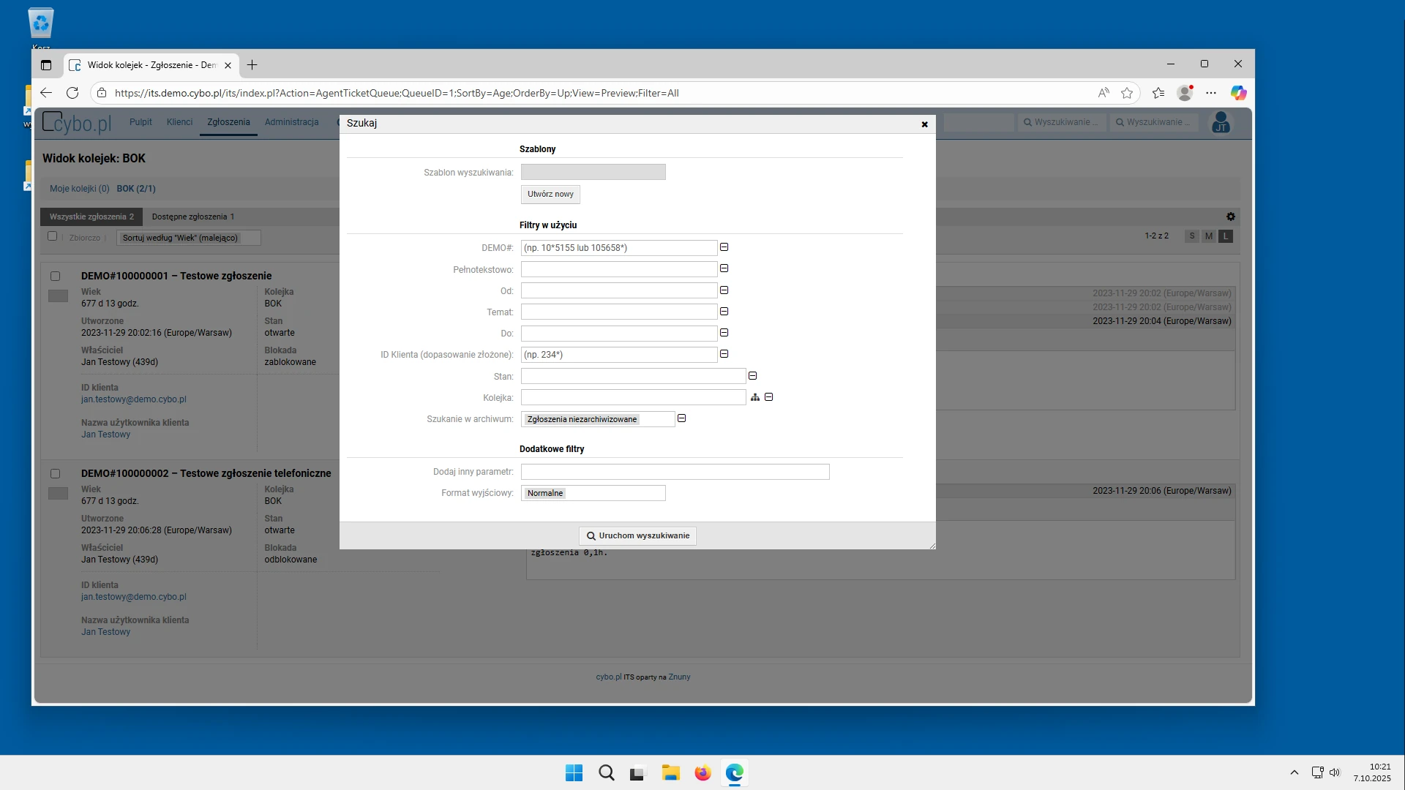The image size is (1405, 790).
Task: Tick checkbox for ticket DEMO#100000002
Action: [x=55, y=473]
